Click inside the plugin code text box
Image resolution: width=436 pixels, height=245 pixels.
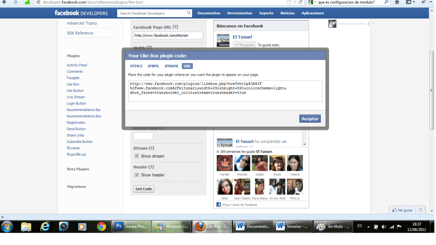(225, 91)
